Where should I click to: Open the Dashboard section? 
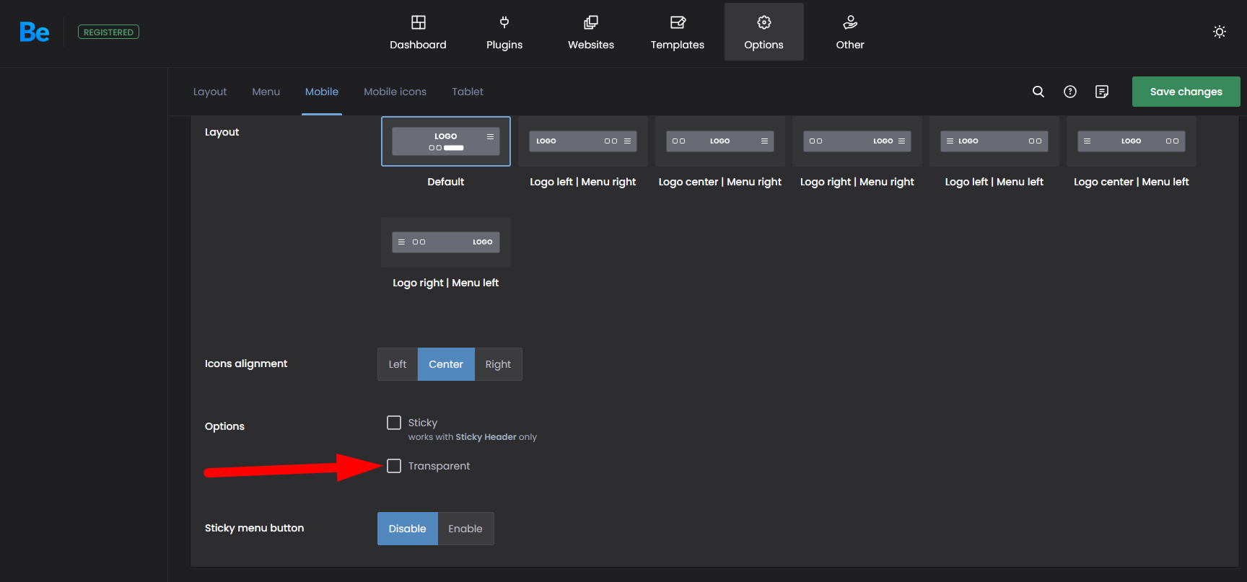click(418, 32)
